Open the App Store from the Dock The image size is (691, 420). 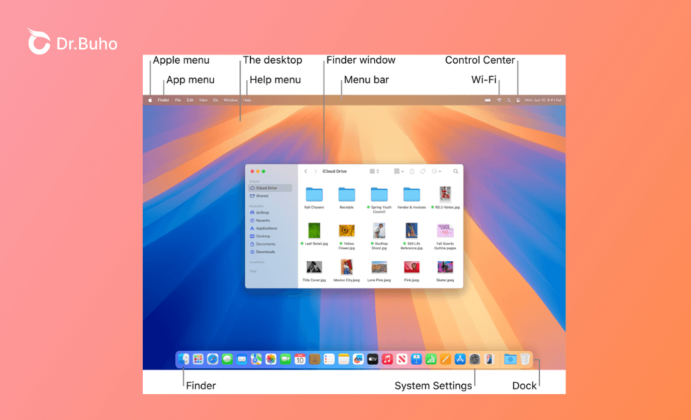[459, 359]
